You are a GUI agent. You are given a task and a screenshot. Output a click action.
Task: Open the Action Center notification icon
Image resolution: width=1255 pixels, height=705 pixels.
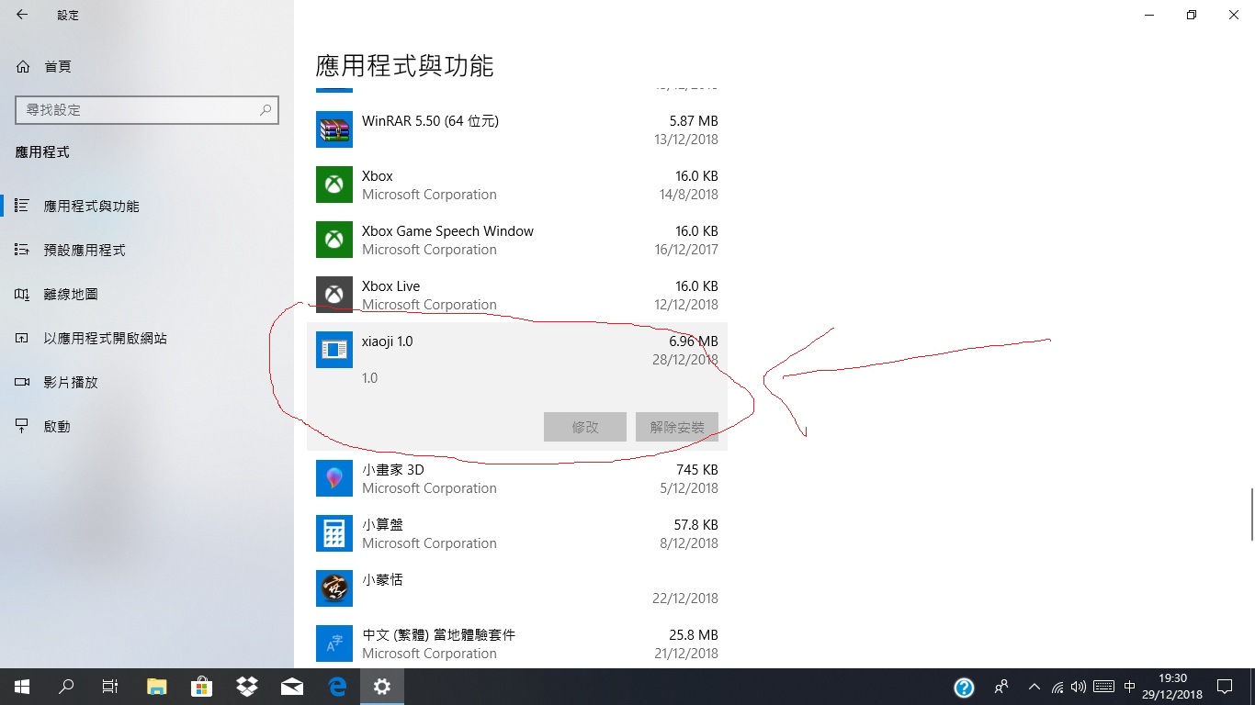(x=1225, y=687)
